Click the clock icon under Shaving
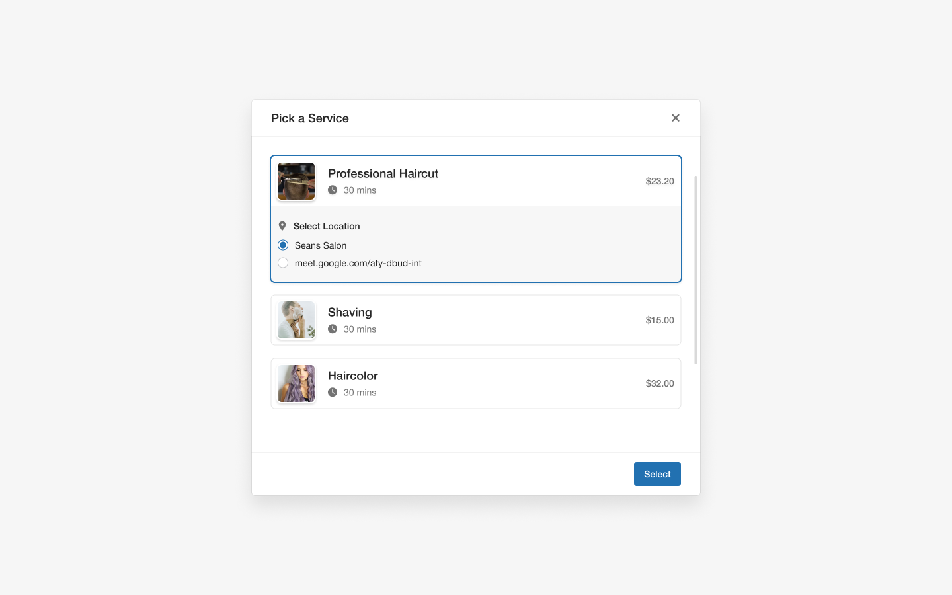Image resolution: width=952 pixels, height=595 pixels. [333, 329]
